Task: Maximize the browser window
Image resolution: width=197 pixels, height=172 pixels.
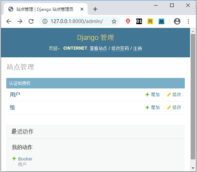Action: pos(172,5)
